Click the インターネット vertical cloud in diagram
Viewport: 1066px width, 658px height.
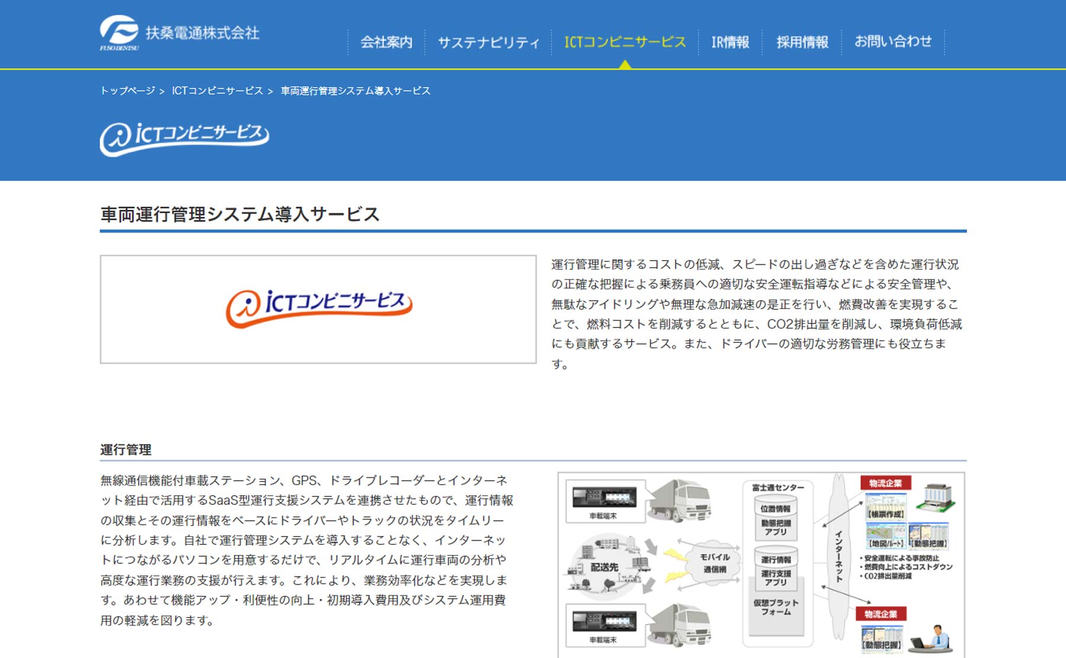[838, 557]
